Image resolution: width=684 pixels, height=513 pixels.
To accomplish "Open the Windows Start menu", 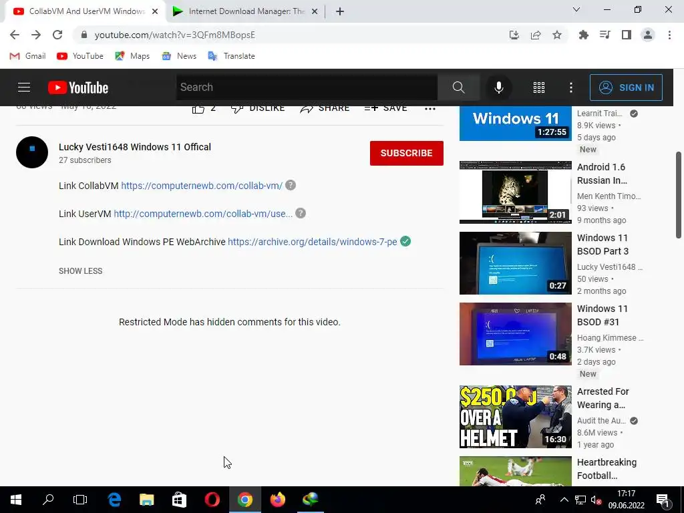I will point(16,500).
